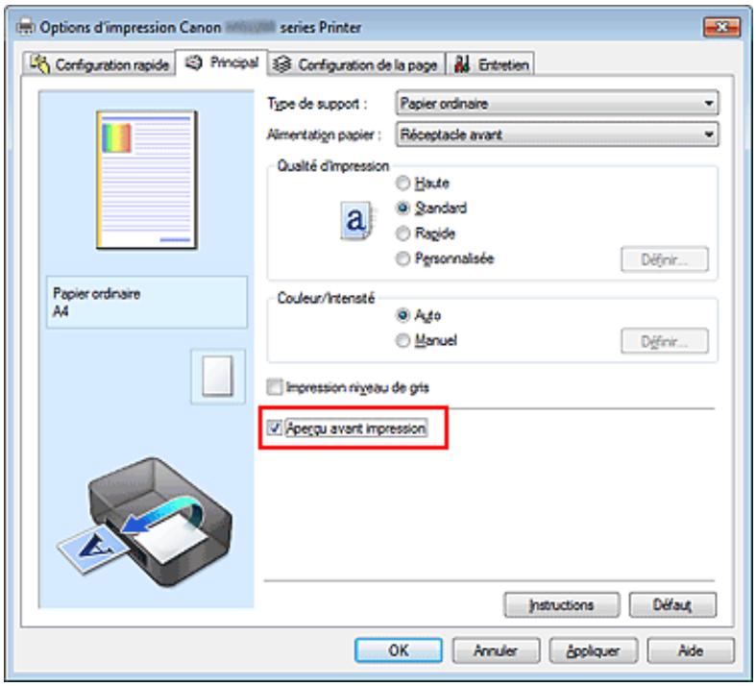Click the page layout preview thumbnail
The width and height of the screenshot is (756, 686).
[147, 180]
